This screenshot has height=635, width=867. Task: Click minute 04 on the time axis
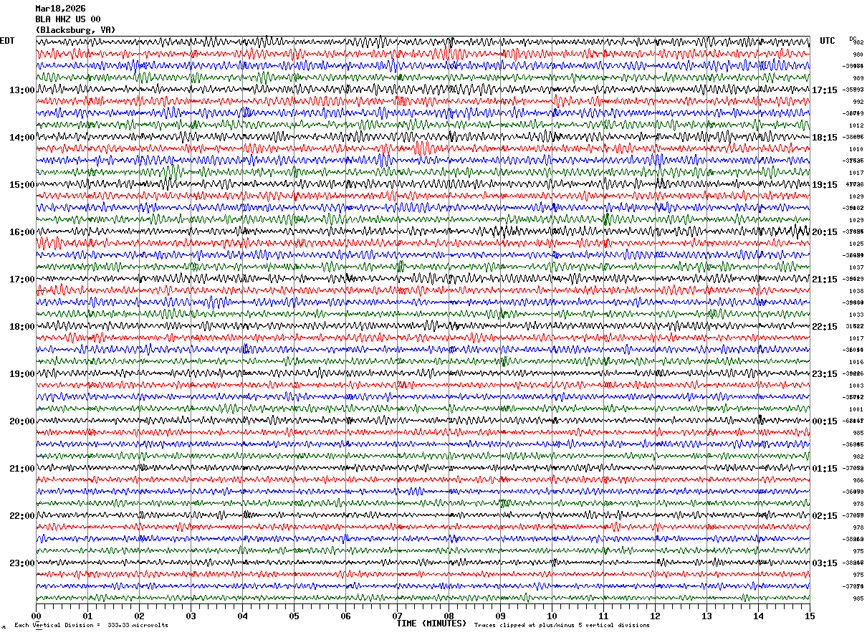point(242,616)
